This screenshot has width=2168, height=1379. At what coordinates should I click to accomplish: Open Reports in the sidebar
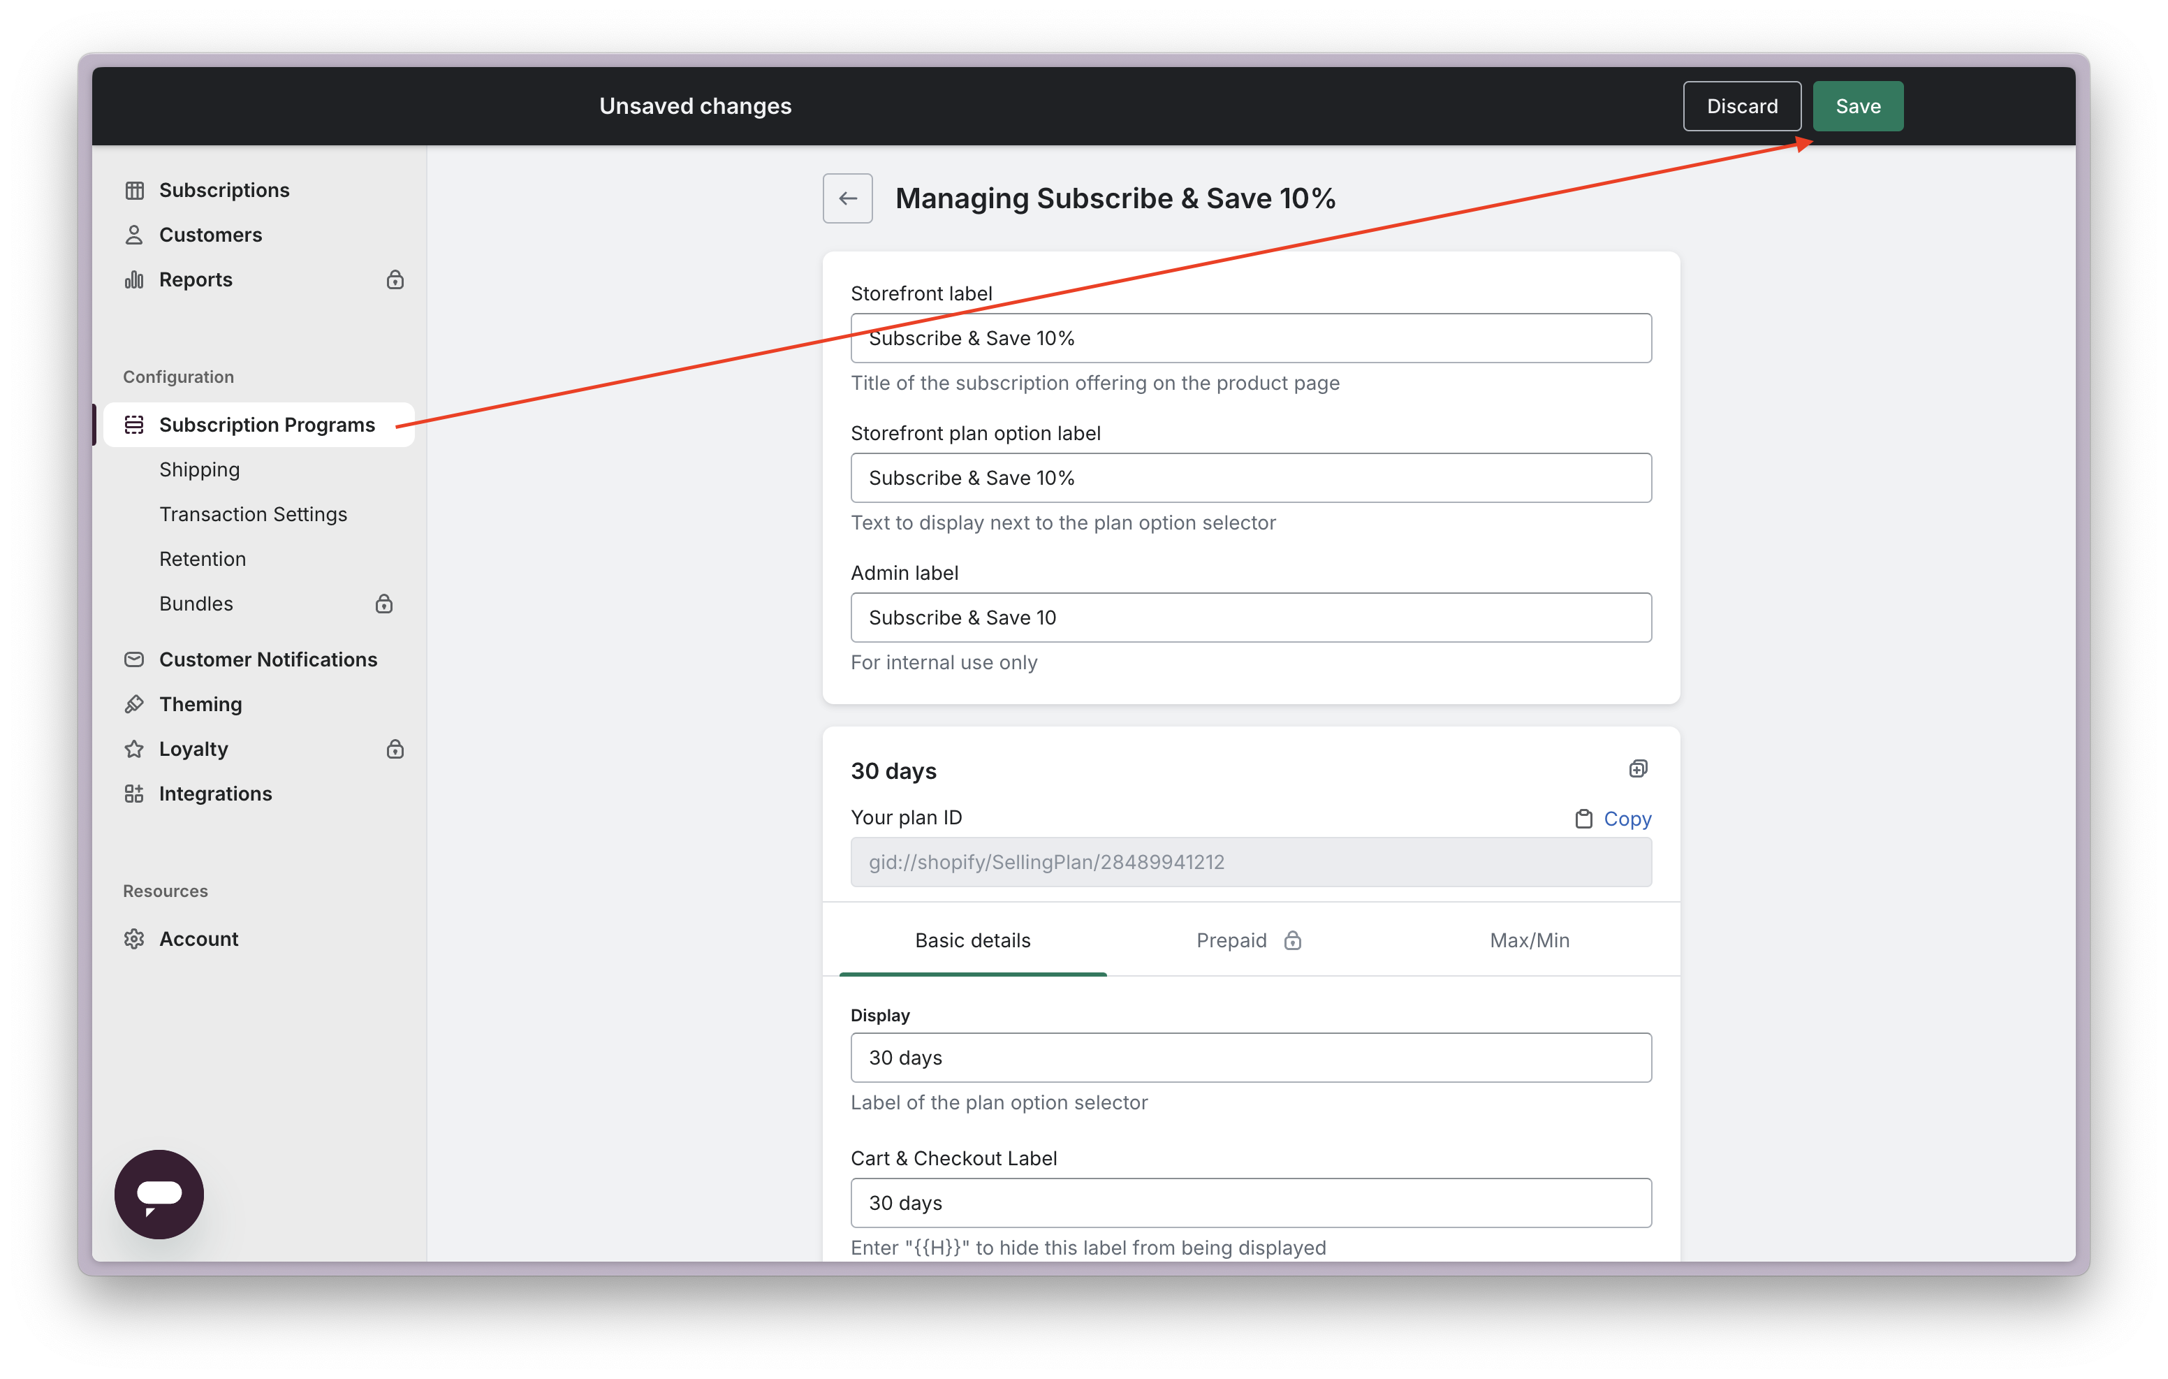pyautogui.click(x=196, y=279)
